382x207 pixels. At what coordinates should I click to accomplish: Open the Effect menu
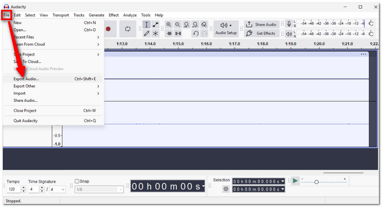pos(114,15)
